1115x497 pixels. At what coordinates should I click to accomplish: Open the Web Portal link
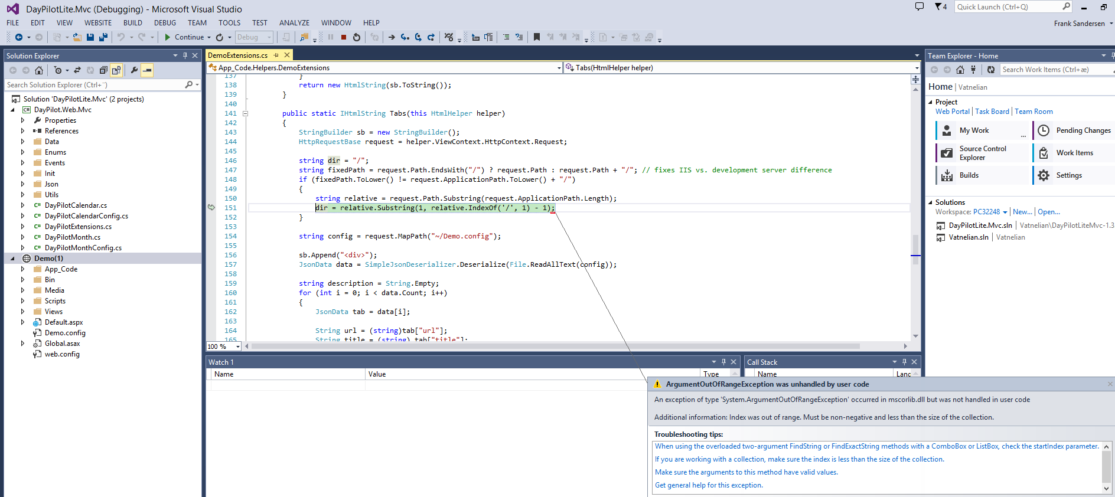952,112
